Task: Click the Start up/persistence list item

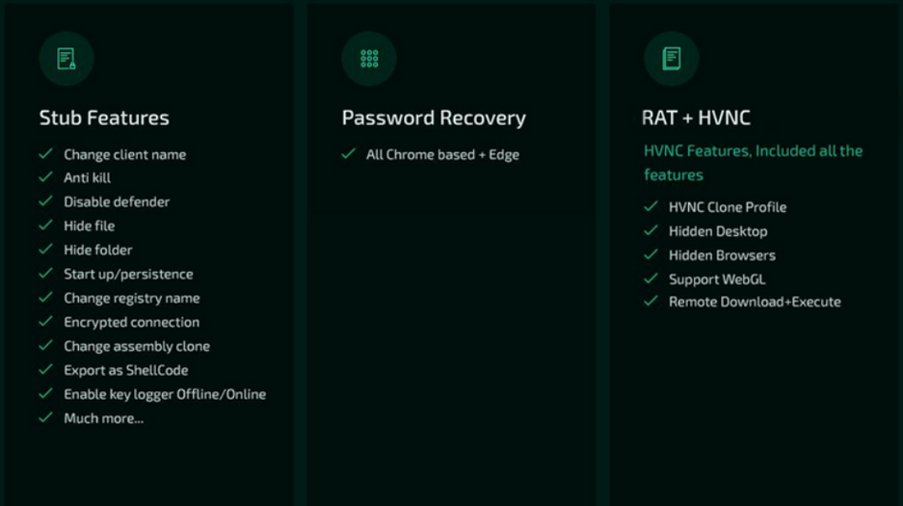Action: pos(128,274)
